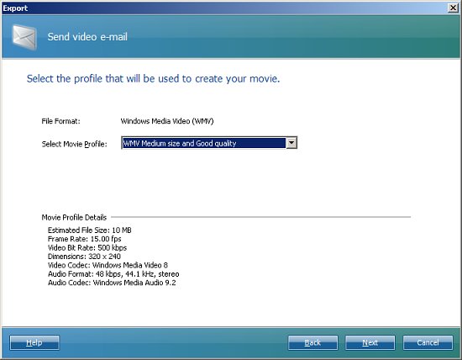Close the Export dialog window
Screen dimensions: 462x360
(x=453, y=8)
